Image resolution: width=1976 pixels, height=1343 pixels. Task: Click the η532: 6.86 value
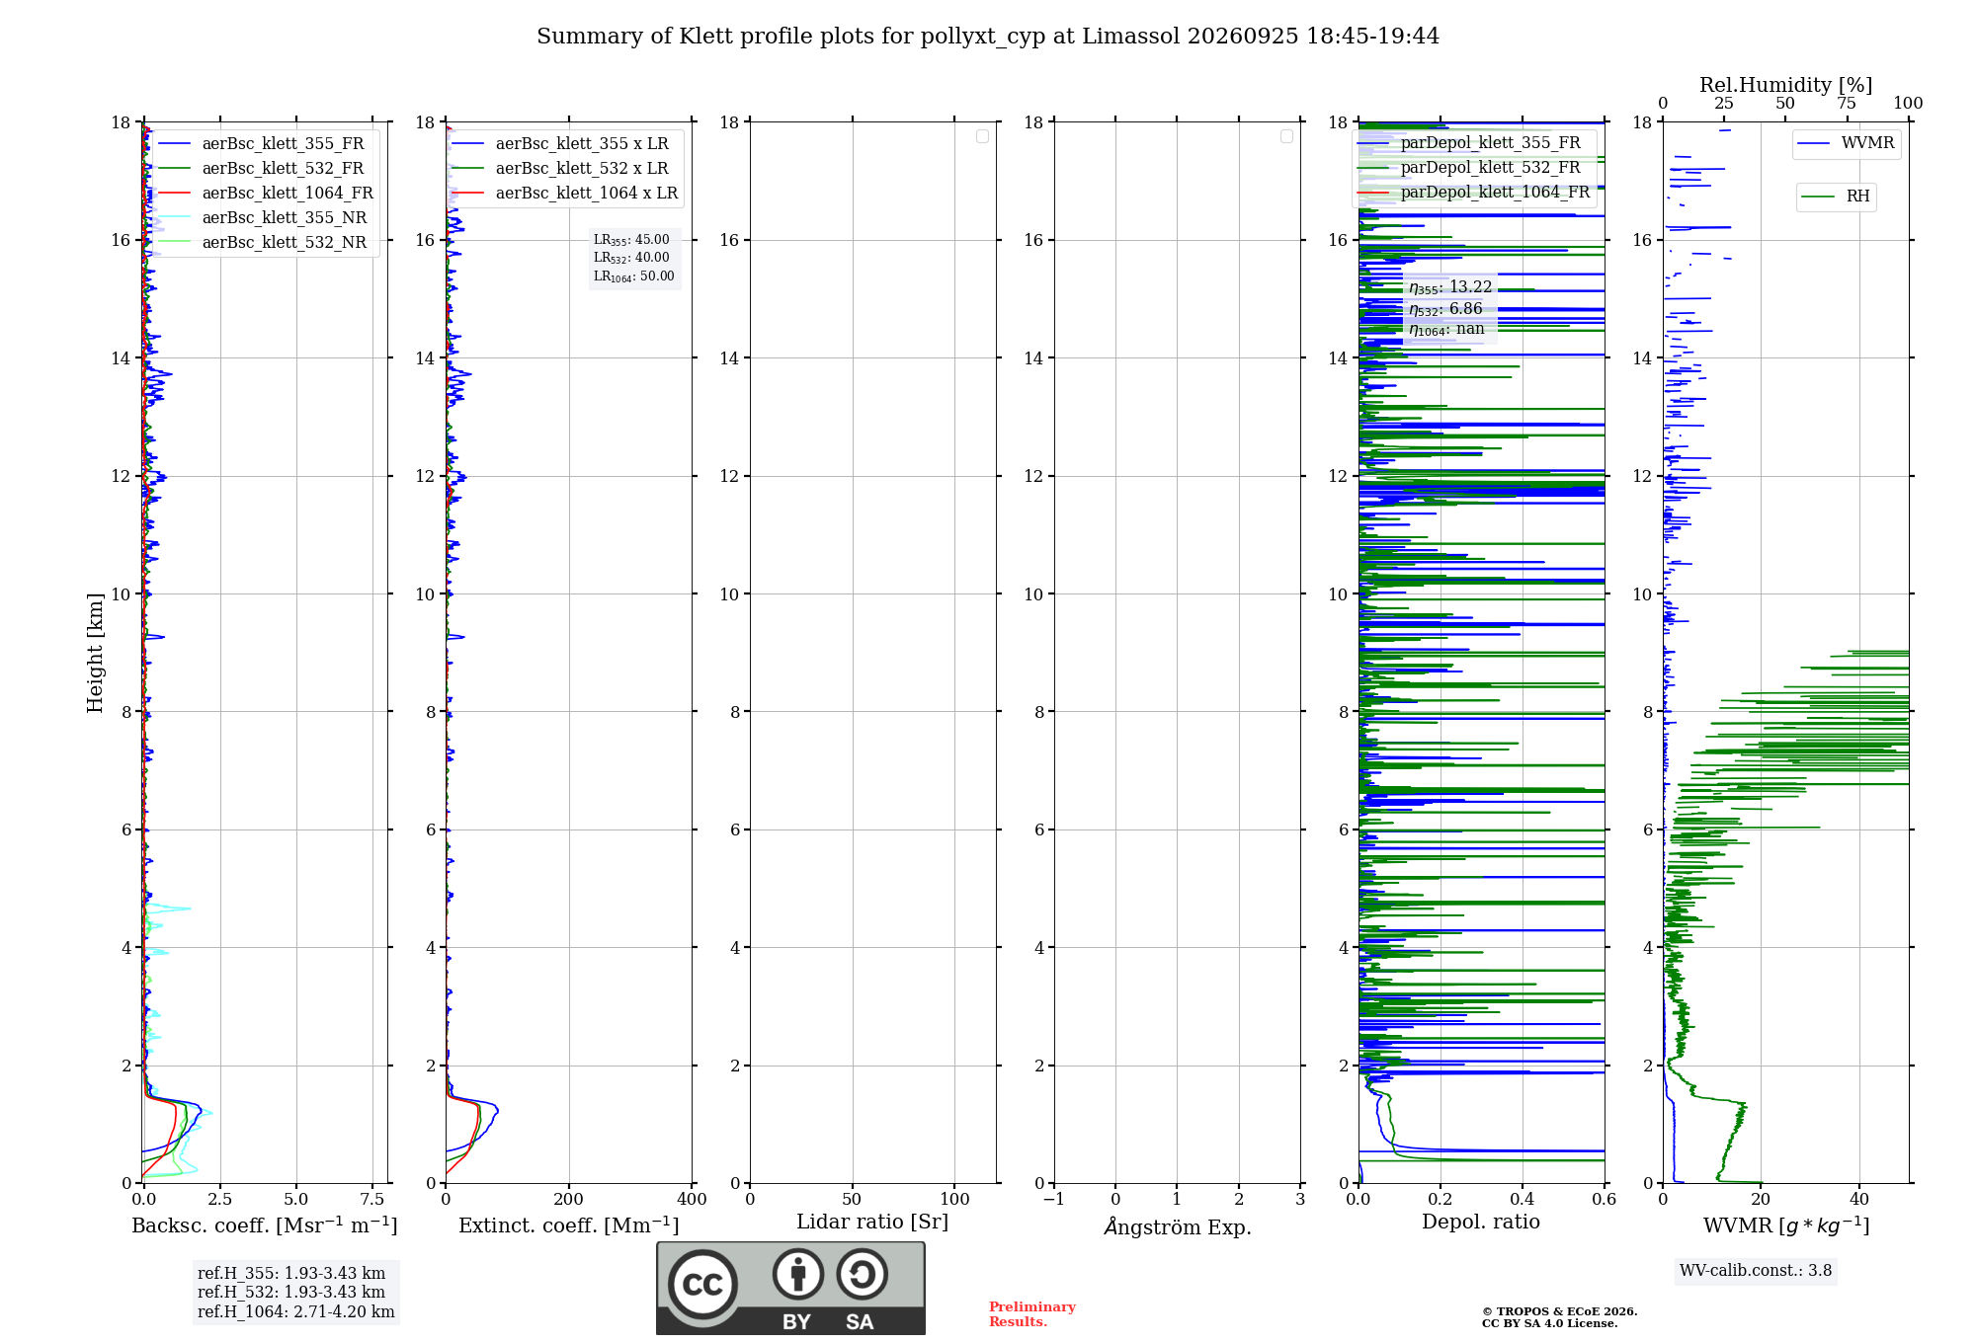coord(1445,309)
